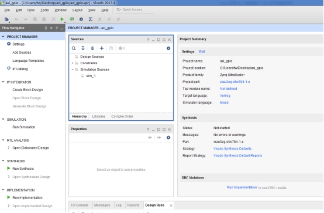
Task: Click the Delete X toolbar icon
Action: pyautogui.click(x=54, y=19)
